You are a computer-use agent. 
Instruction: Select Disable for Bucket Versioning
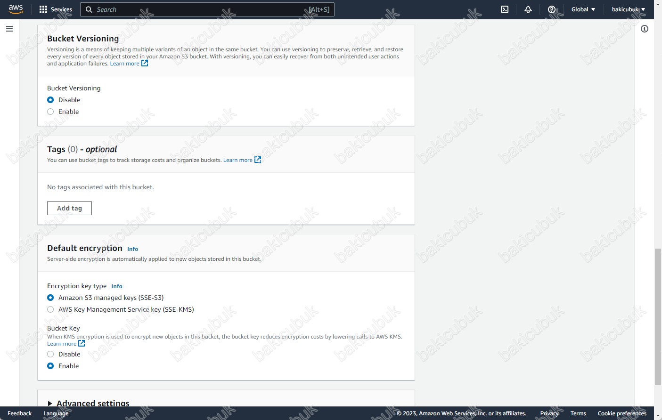pos(50,100)
